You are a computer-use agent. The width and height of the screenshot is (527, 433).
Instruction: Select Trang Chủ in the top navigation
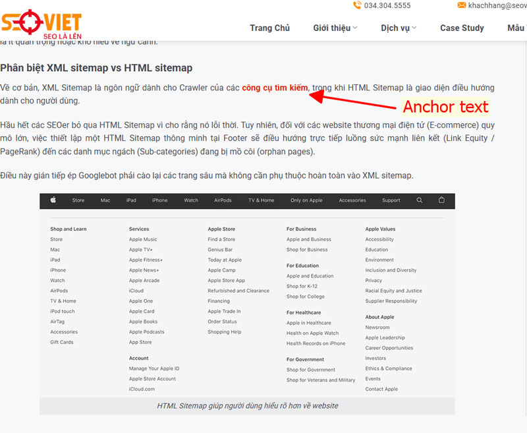(270, 28)
